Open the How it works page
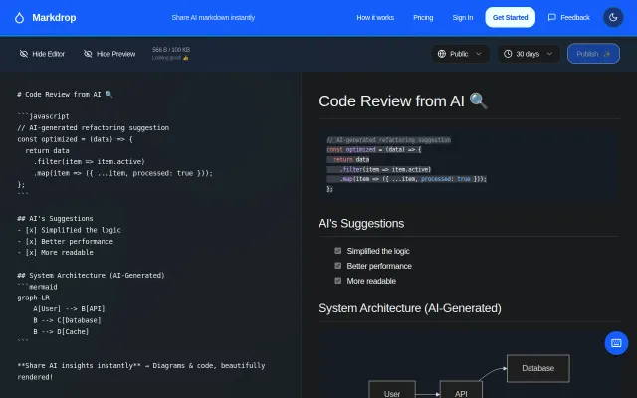 click(375, 18)
